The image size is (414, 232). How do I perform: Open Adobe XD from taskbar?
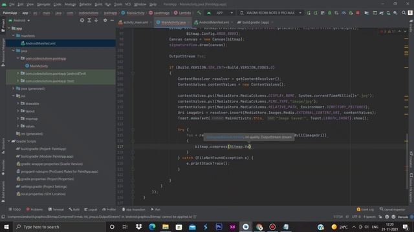232,227
